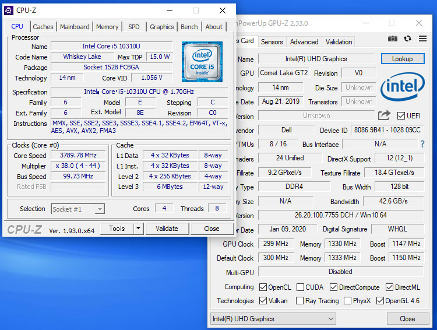Click the Intel logo in GPU-Z

[403, 86]
